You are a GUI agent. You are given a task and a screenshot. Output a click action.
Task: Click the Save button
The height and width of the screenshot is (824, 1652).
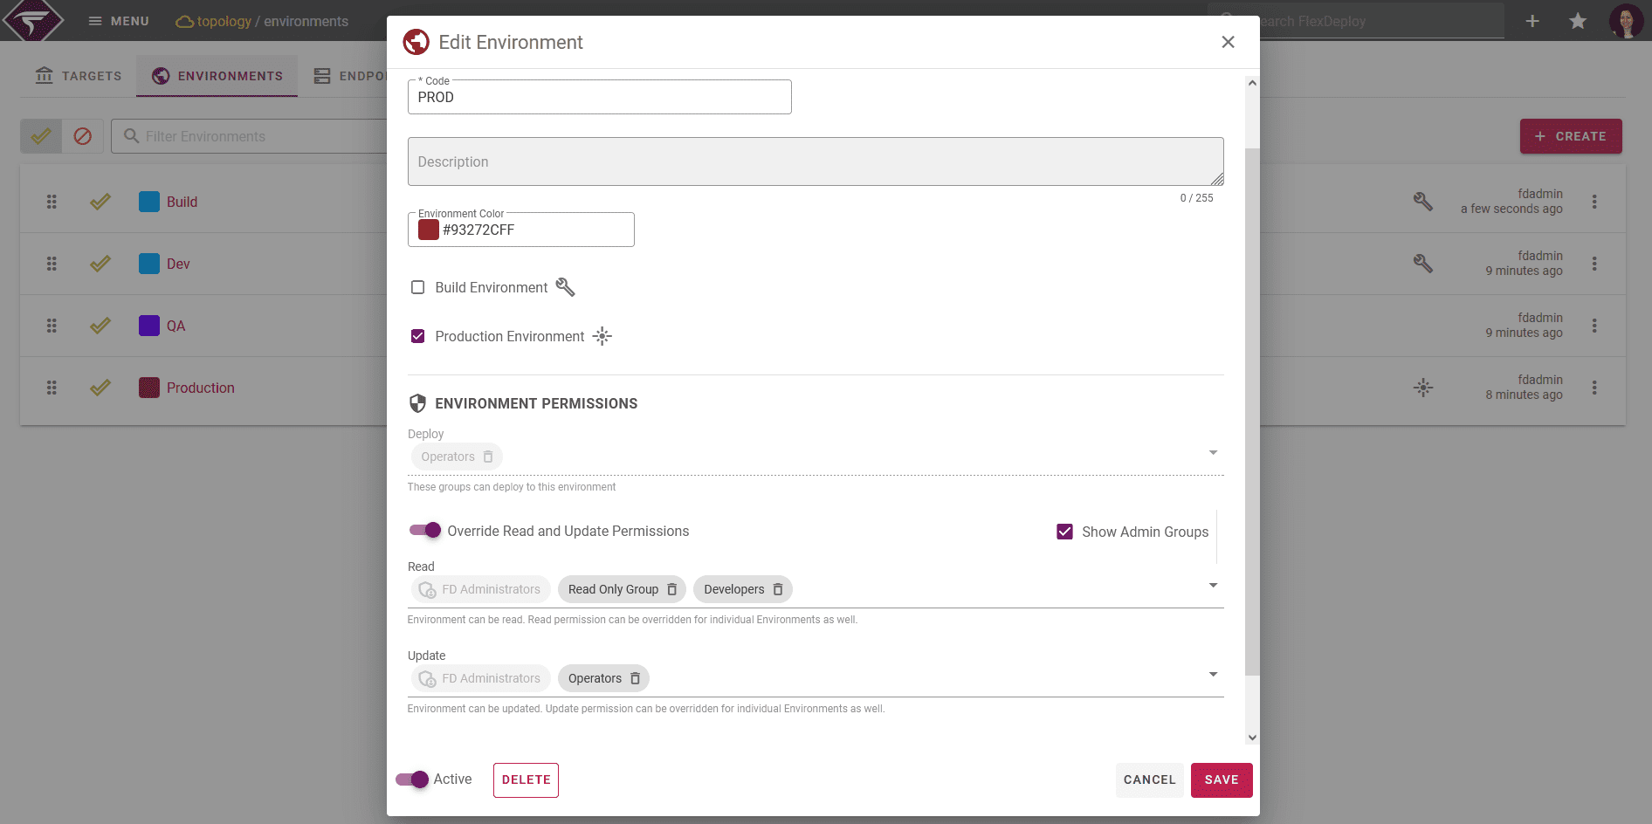coord(1222,780)
